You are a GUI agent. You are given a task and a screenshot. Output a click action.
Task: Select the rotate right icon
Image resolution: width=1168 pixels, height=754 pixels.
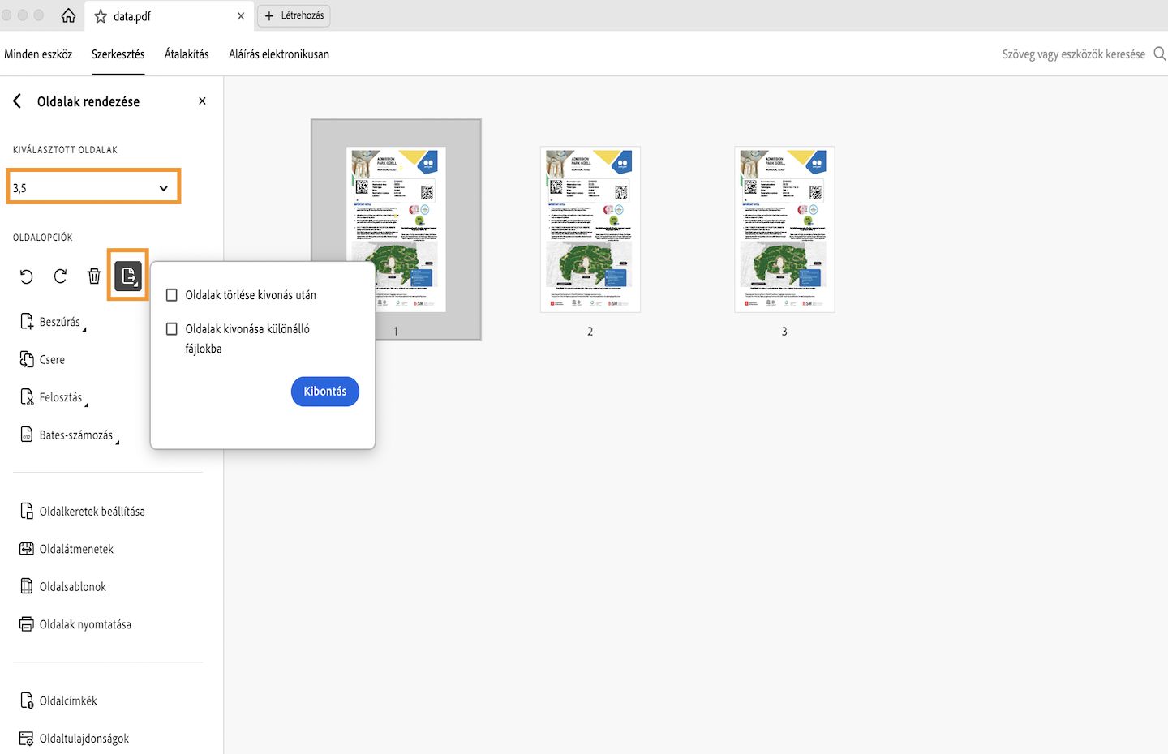pos(60,276)
